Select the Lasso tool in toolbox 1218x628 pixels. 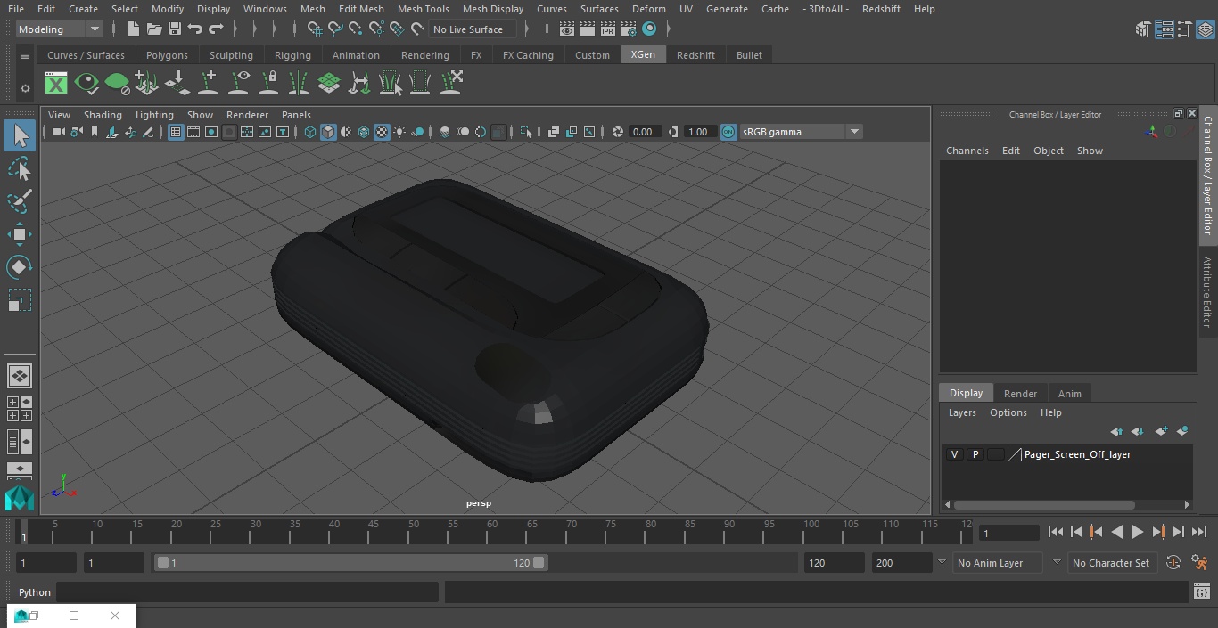pos(19,169)
